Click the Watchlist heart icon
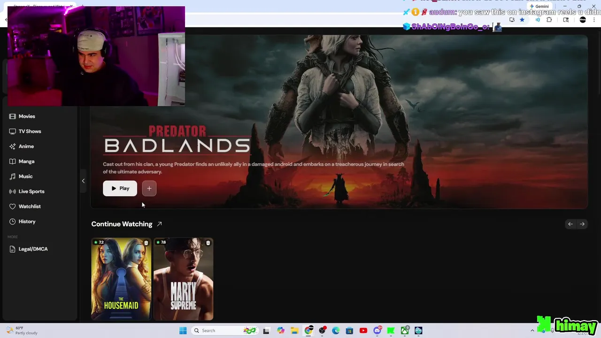Screen dimensions: 601x338 [x=13, y=207]
